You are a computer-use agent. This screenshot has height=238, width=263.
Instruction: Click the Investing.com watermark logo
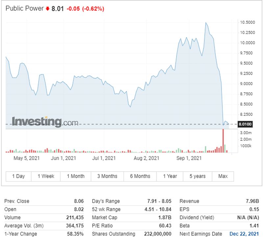45,122
